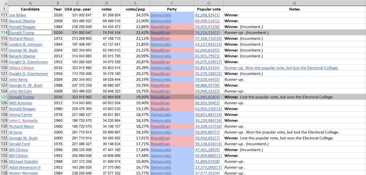Viewport: 366px width, 175px height.
Task: Open popular vote link 62,984,828[4]
Action: [x=207, y=97]
